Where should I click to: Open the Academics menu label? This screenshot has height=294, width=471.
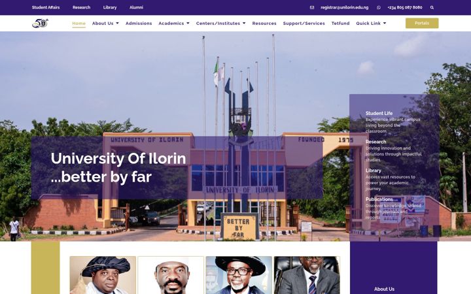171,23
